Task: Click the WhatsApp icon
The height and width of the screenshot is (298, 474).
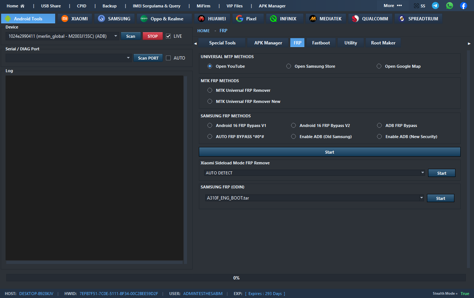Action: coord(450,6)
